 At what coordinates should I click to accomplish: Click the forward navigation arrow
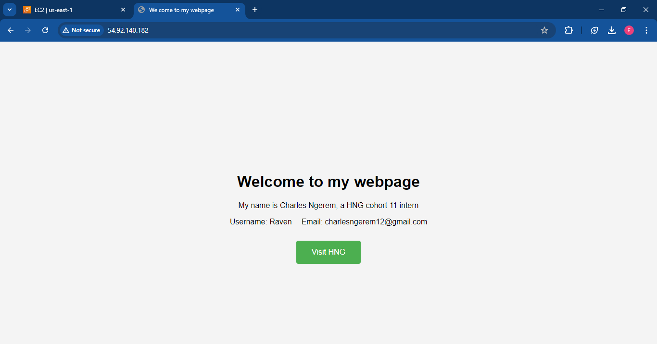point(27,30)
